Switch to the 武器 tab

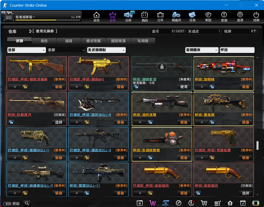[x=19, y=41]
